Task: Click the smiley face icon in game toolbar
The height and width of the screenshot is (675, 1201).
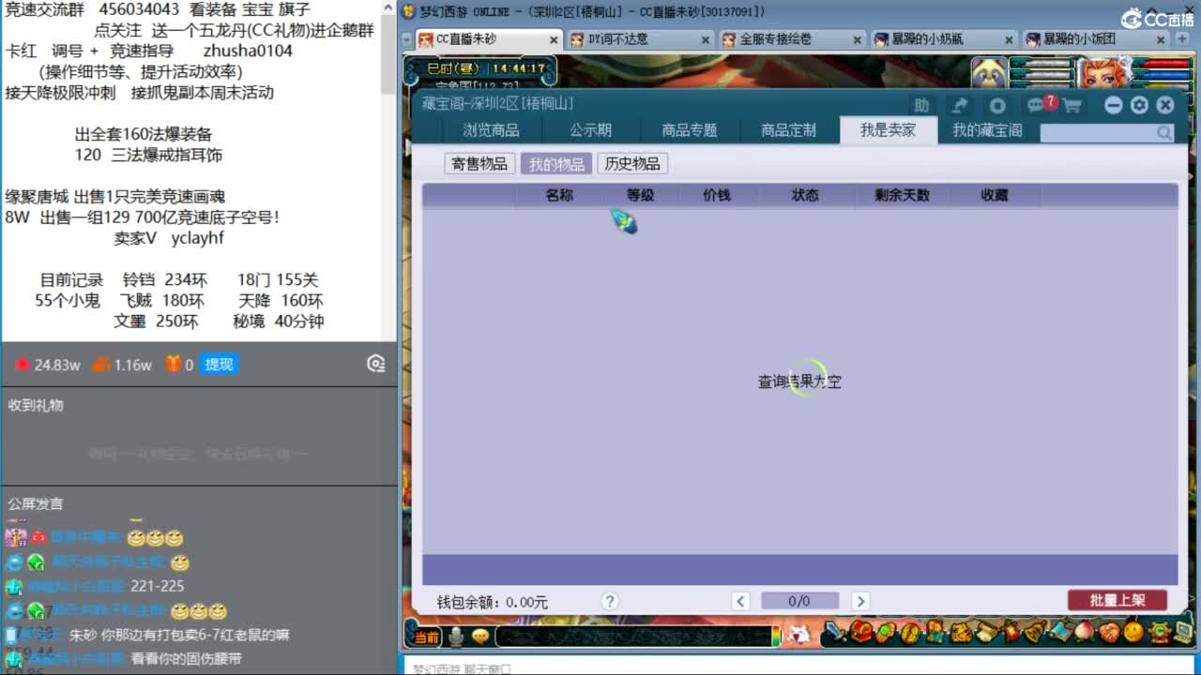Action: tap(1133, 632)
